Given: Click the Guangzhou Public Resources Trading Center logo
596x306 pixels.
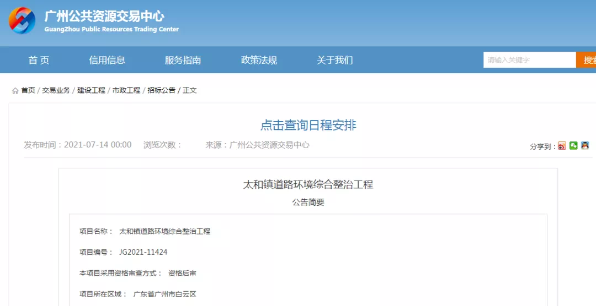Looking at the screenshot, I should point(22,21).
